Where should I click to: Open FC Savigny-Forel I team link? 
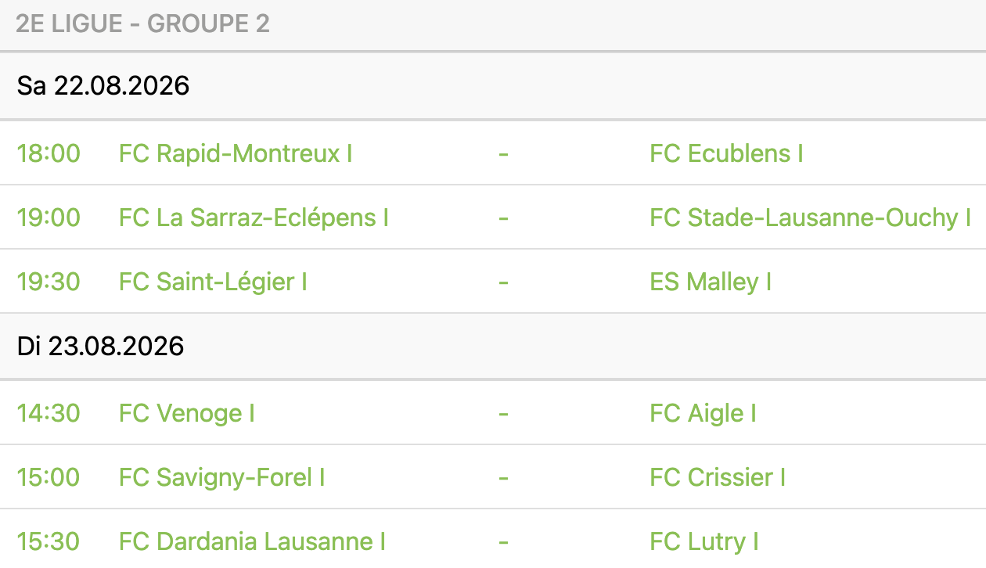pyautogui.click(x=221, y=477)
